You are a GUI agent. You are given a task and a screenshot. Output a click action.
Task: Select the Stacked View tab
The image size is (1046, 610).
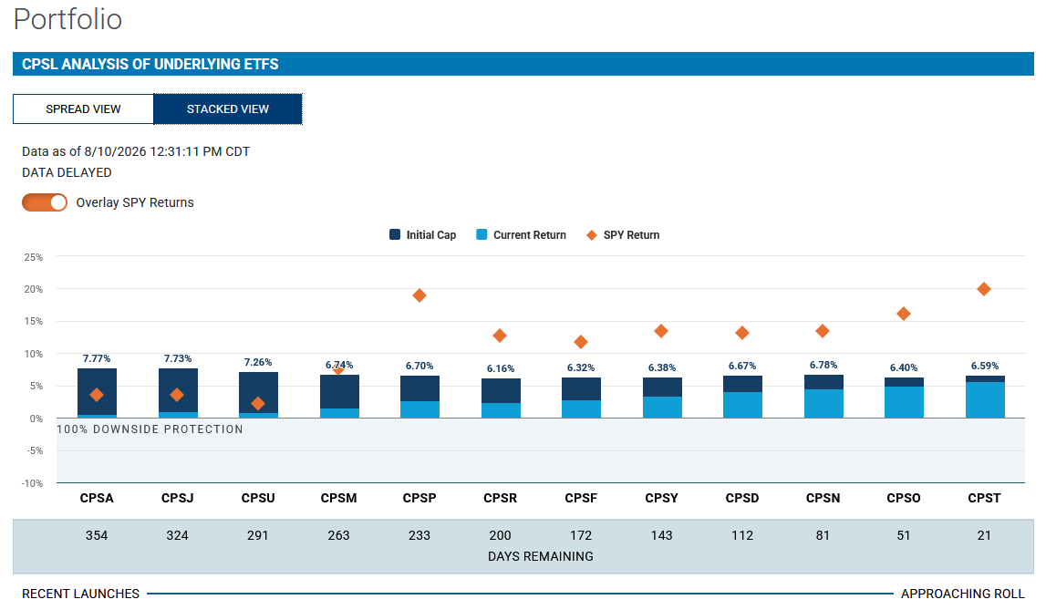click(x=227, y=109)
